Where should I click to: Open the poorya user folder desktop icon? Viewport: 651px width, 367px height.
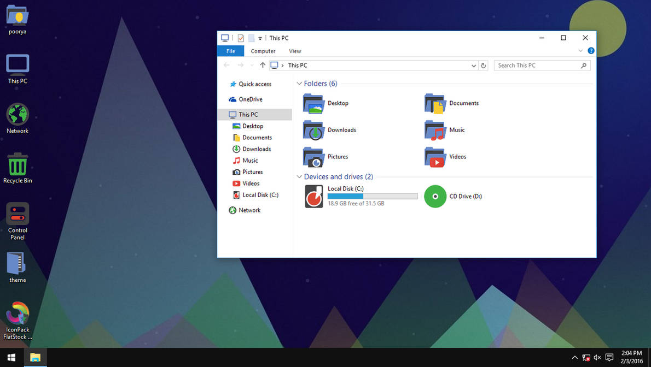coord(18,16)
